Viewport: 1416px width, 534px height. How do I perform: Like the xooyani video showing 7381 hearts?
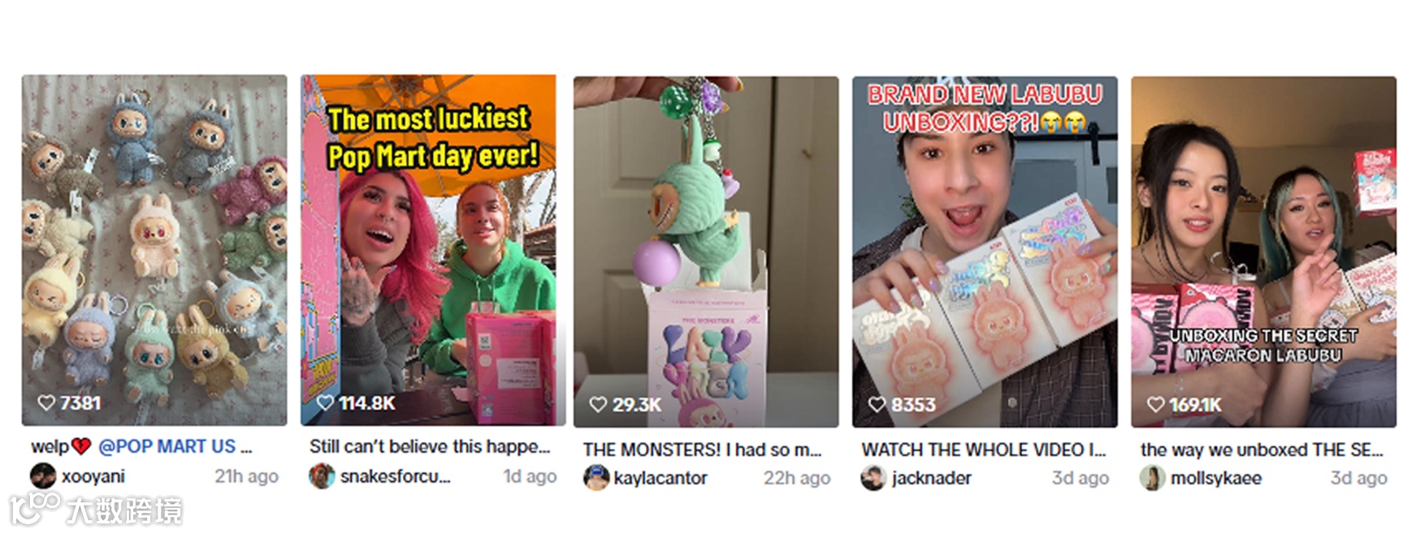pos(47,403)
